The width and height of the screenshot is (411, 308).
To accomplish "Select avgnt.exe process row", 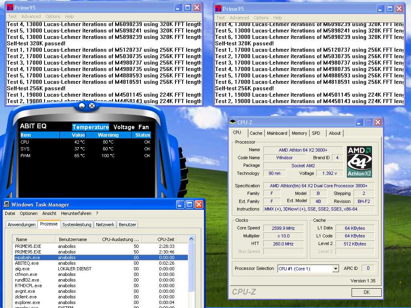I will pyautogui.click(x=101, y=291).
